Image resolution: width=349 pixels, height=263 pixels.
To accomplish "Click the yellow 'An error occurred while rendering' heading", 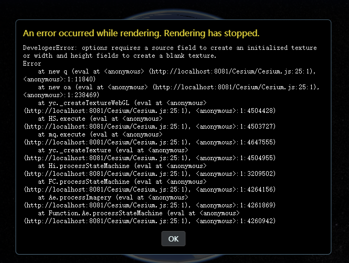I will click(141, 34).
